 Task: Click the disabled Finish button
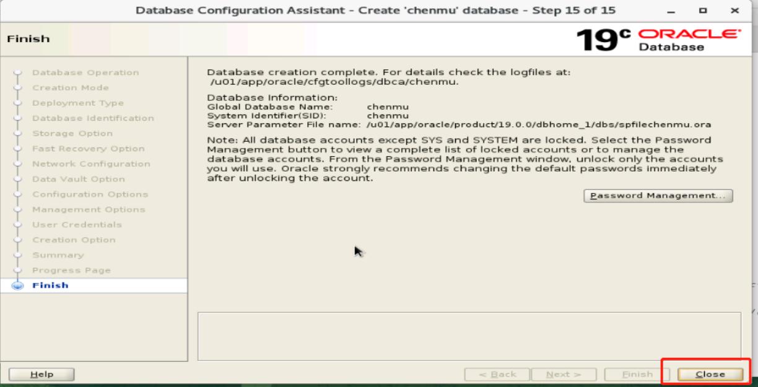click(x=637, y=374)
